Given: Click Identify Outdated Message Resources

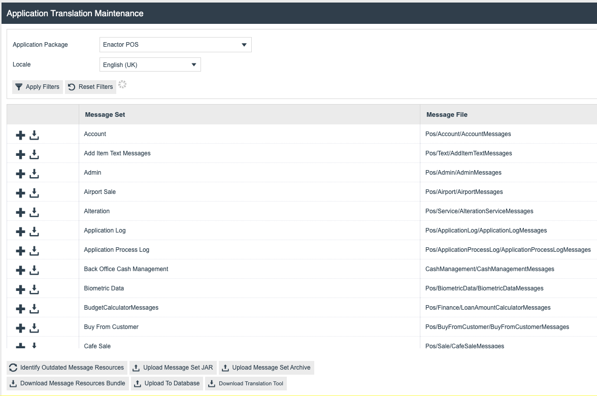Looking at the screenshot, I should [67, 368].
